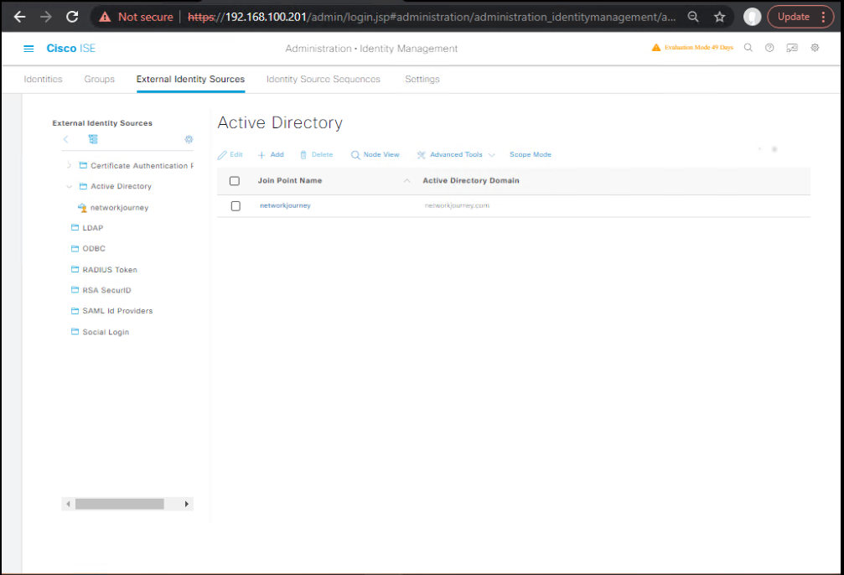Open the Cisco ISE hamburger menu
The height and width of the screenshot is (575, 844).
pos(28,49)
